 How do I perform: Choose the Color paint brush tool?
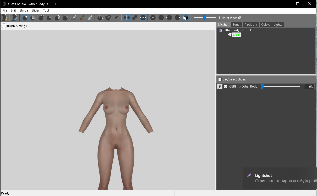pyautogui.click(x=82, y=18)
